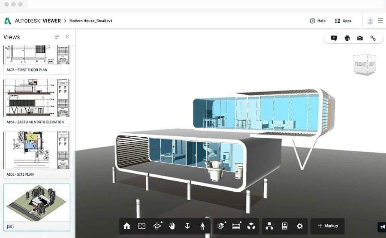This screenshot has height=238, width=386.
Task: Open the viewer Settings gear
Action: [x=300, y=226]
